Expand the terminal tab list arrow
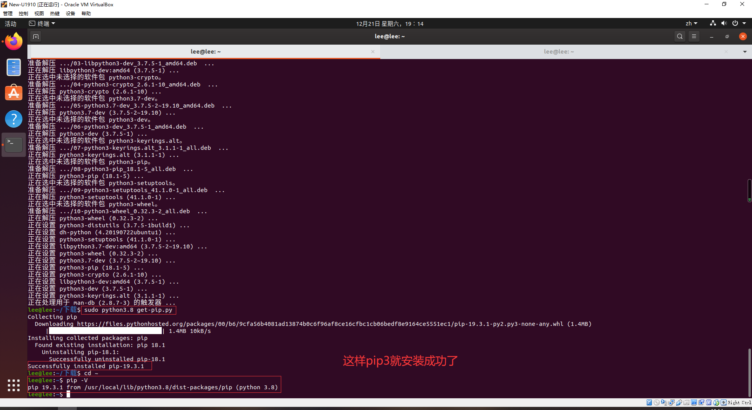Viewport: 752px width, 410px height. (745, 52)
